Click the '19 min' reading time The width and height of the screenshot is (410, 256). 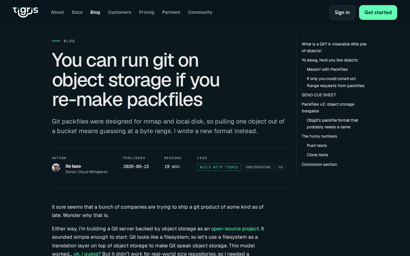click(x=172, y=166)
